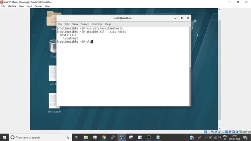This screenshot has height=141, width=251.
Task: Click the 'hosts (1):' output line
Action: [x=68, y=35]
